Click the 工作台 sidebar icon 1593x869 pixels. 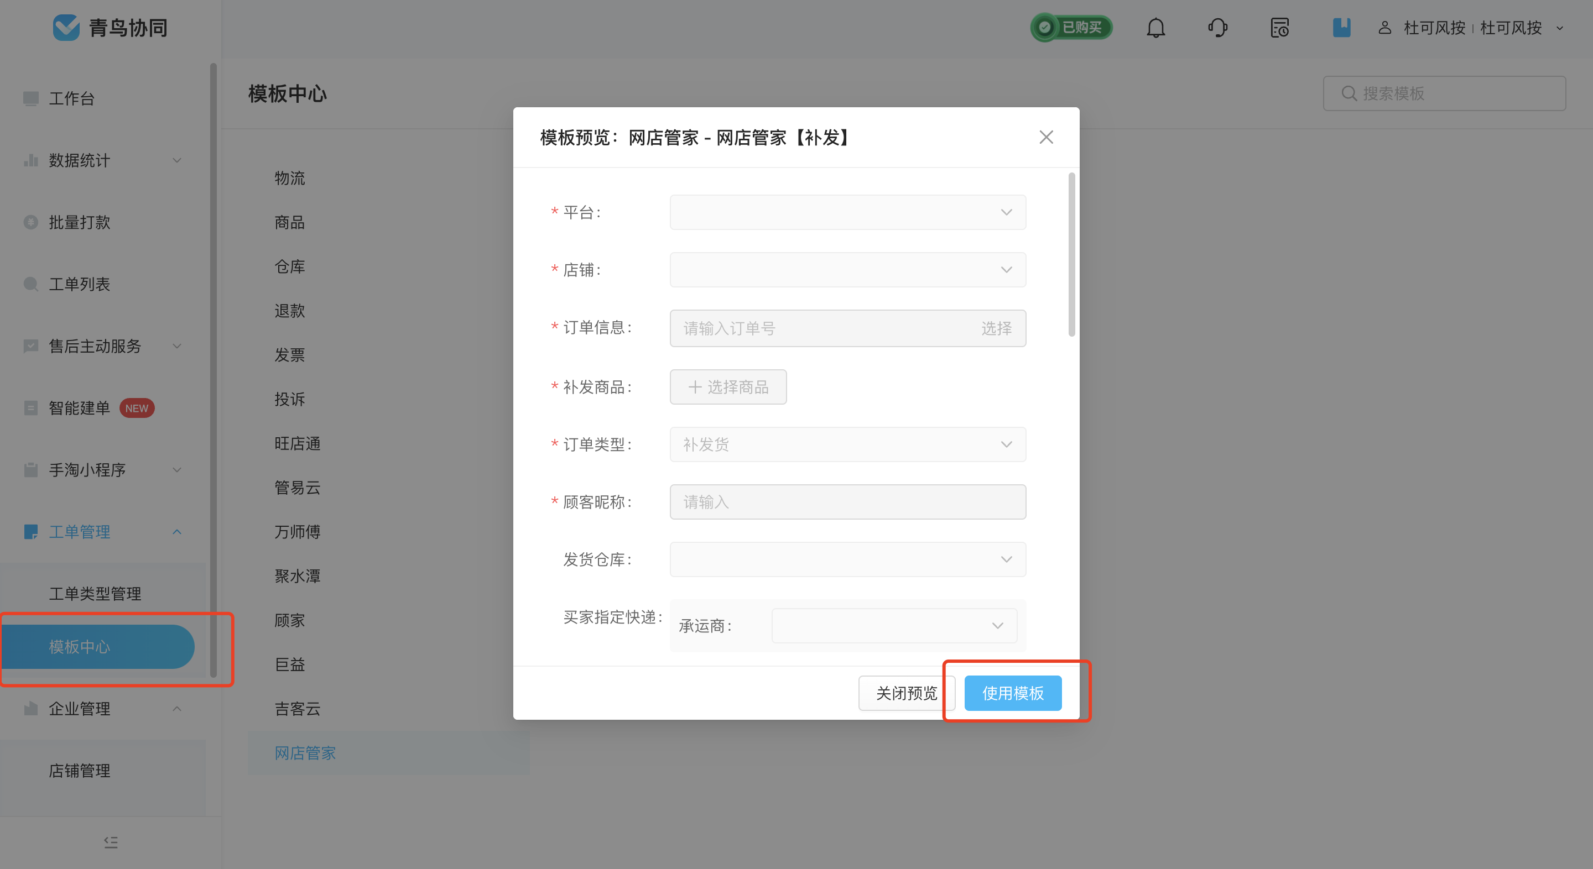31,98
